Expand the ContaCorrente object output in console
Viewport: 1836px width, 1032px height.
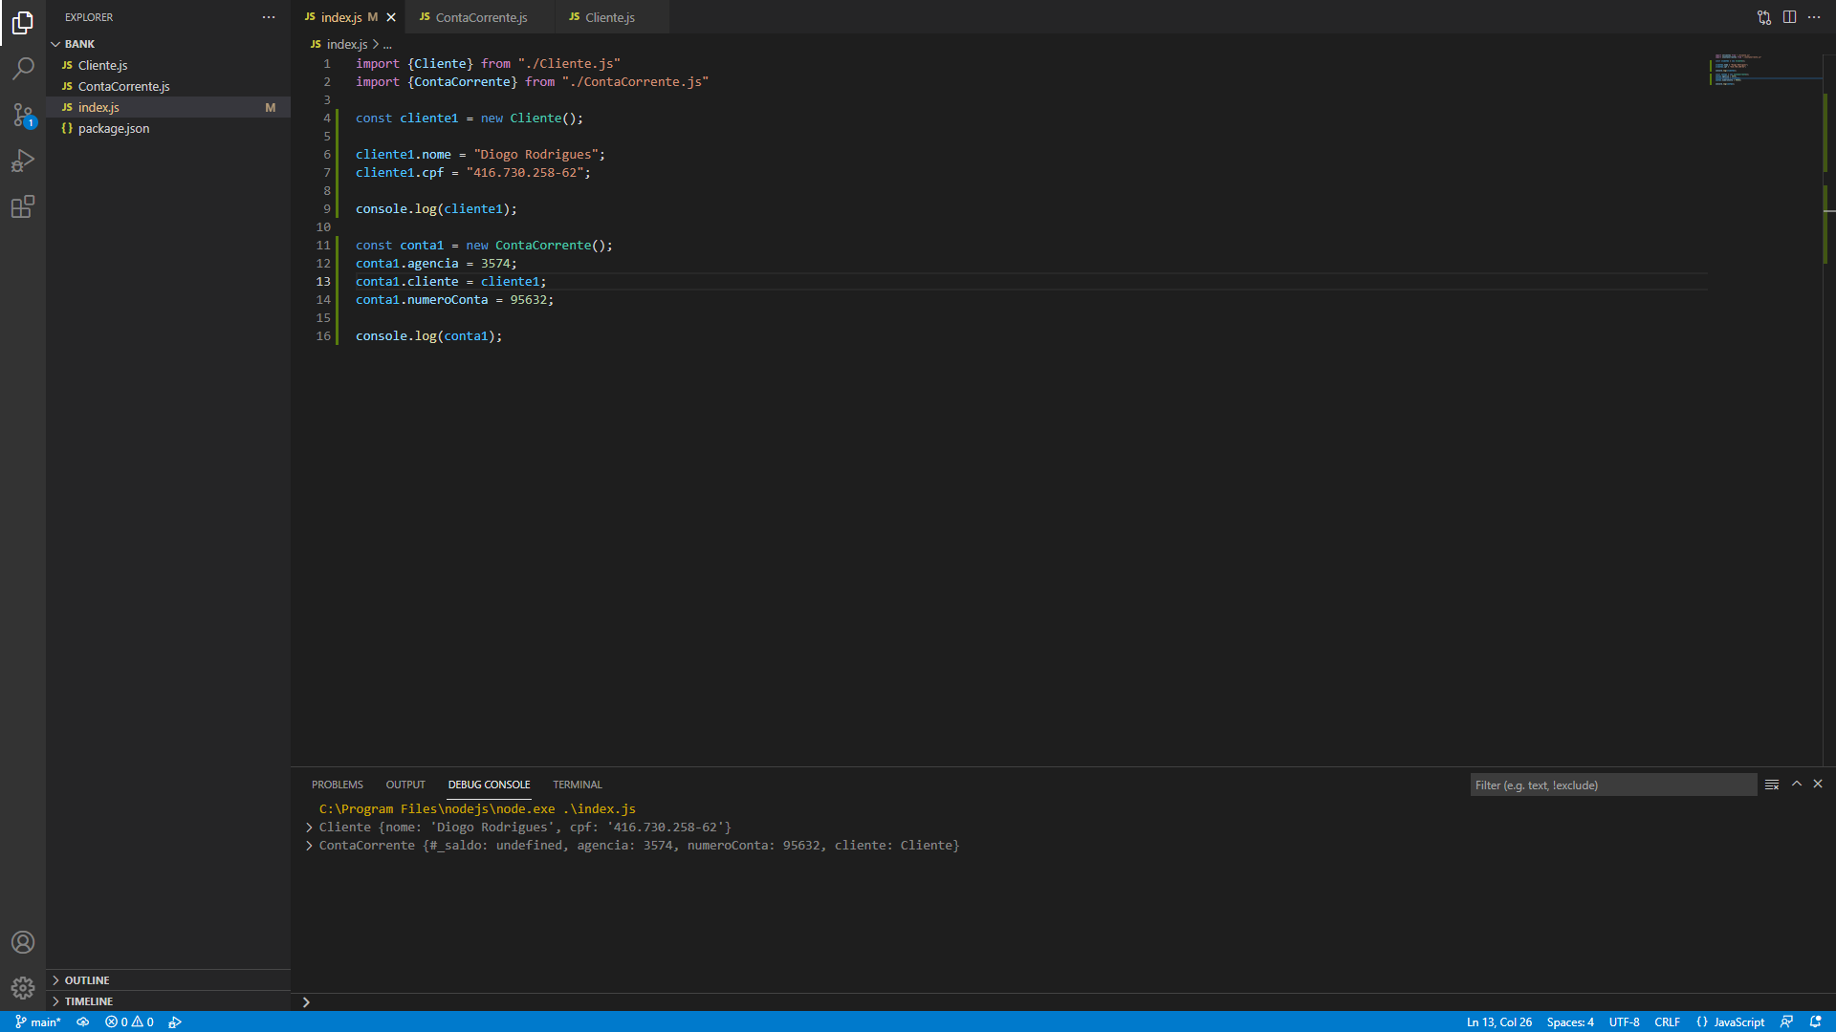point(309,846)
